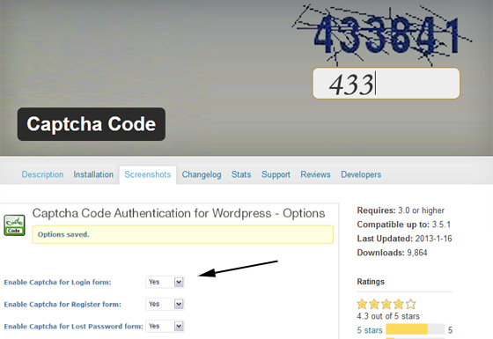Open the Reviews tab
The height and width of the screenshot is (339, 493).
coord(315,174)
